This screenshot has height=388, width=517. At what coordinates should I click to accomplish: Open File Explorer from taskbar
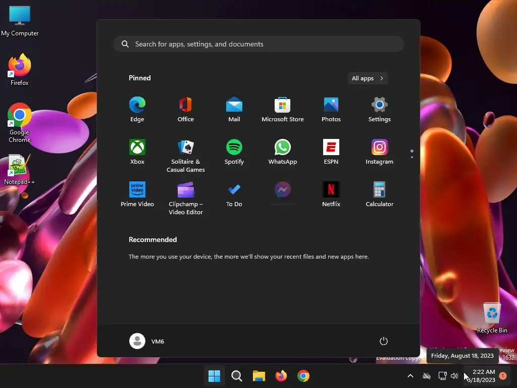(259, 376)
